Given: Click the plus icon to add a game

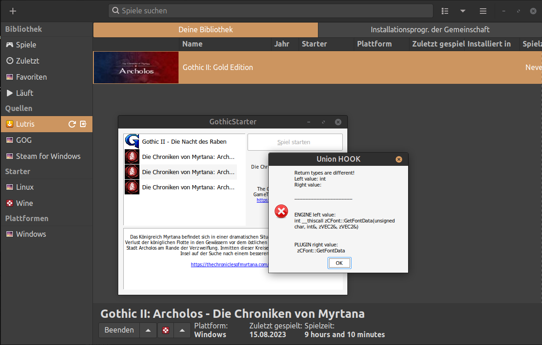Looking at the screenshot, I should point(13,11).
